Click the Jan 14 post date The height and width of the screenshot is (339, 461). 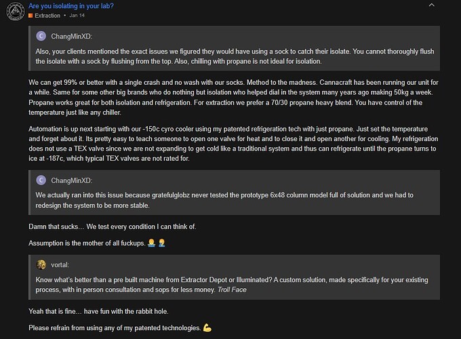point(77,15)
